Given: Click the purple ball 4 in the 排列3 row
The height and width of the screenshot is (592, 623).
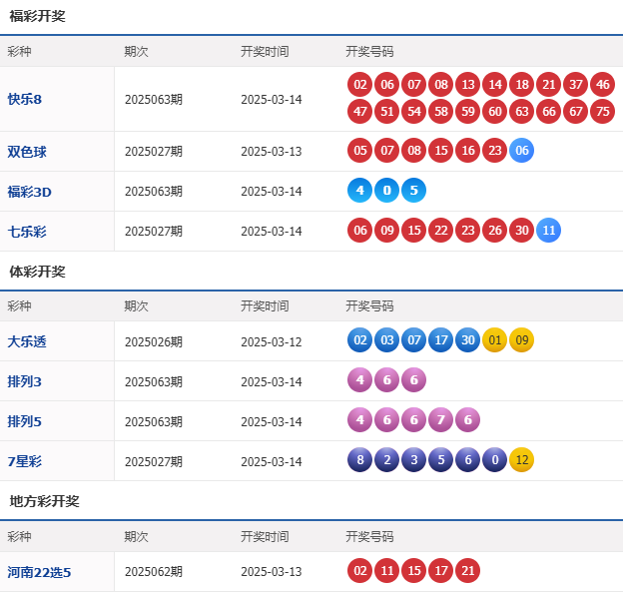Looking at the screenshot, I should 360,379.
